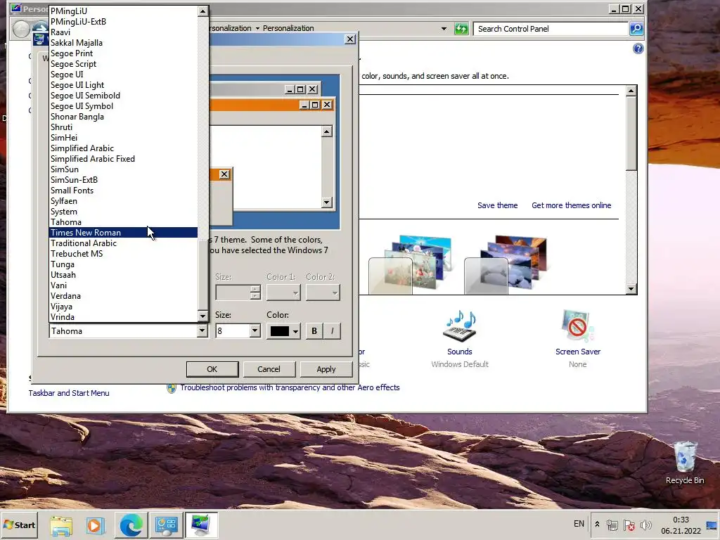Click the refresh arrows icon
The image size is (720, 540).
tap(461, 28)
